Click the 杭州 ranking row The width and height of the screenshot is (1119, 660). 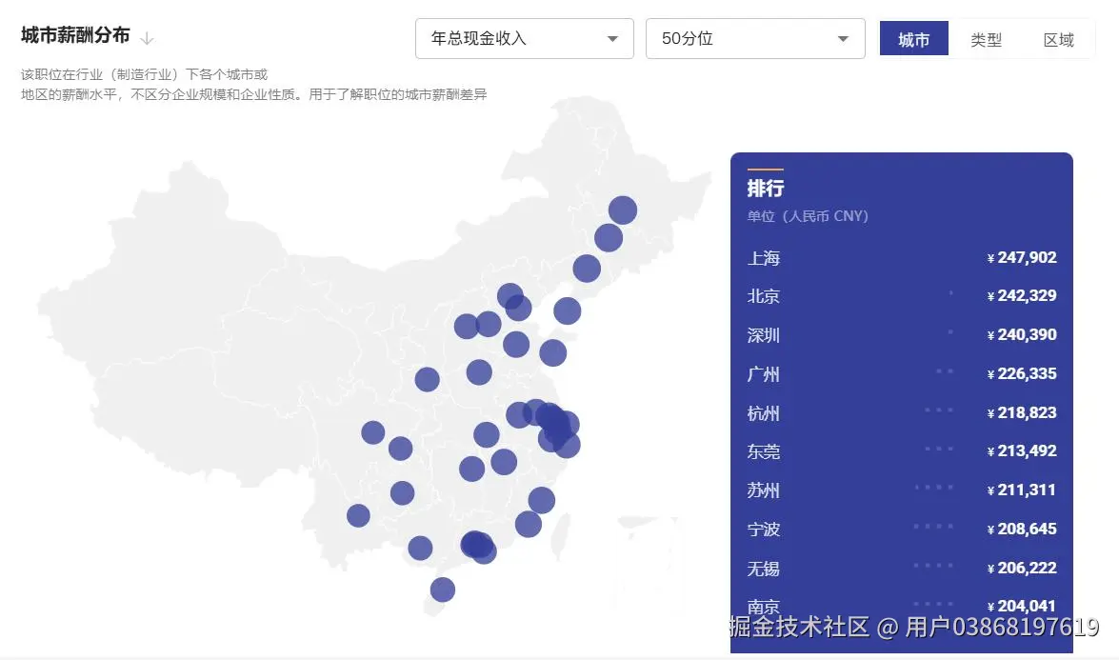click(901, 412)
